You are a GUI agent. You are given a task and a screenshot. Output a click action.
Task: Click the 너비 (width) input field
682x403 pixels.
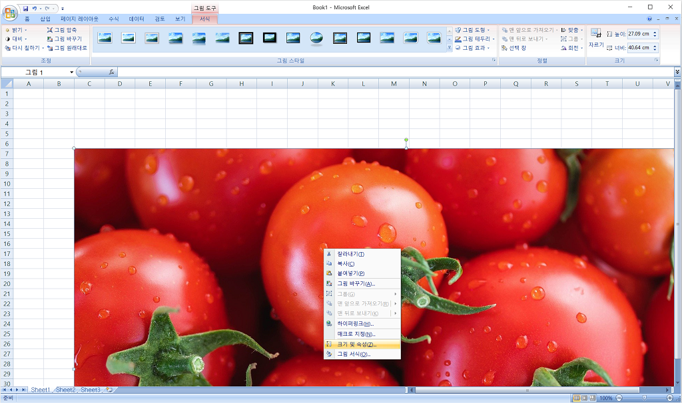639,48
